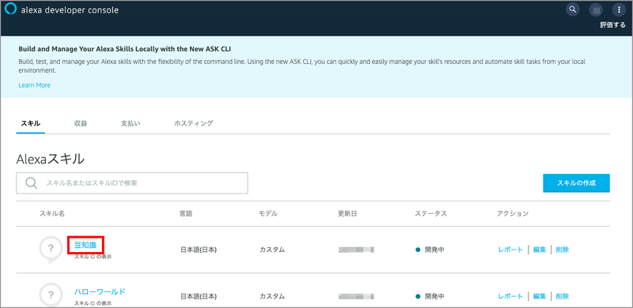
Task: Click the Alexa ring logo icon
Action: click(10, 9)
